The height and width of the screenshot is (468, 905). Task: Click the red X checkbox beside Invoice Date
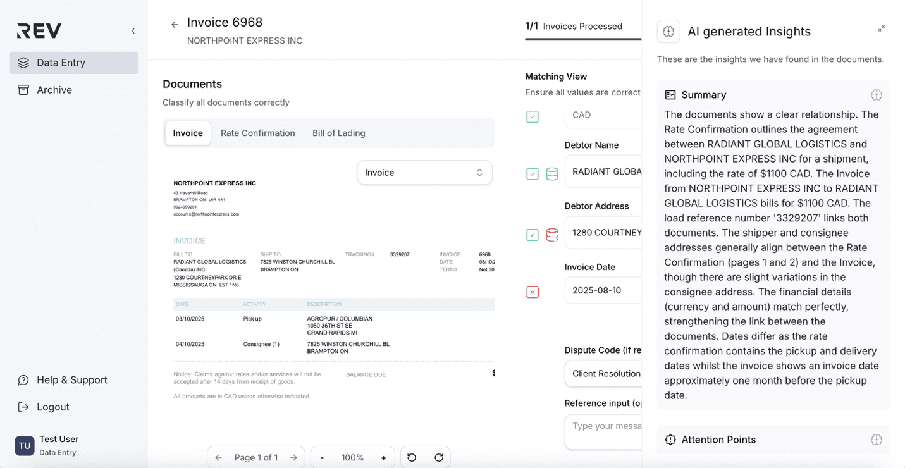pos(532,292)
